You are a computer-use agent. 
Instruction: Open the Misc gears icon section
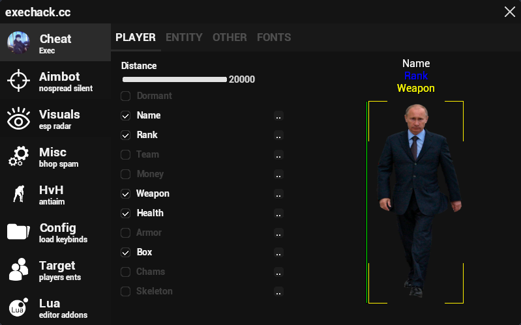tap(18, 157)
